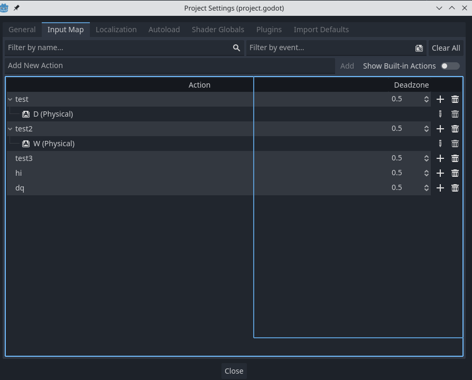
Task: Click the Clear All button
Action: click(446, 47)
